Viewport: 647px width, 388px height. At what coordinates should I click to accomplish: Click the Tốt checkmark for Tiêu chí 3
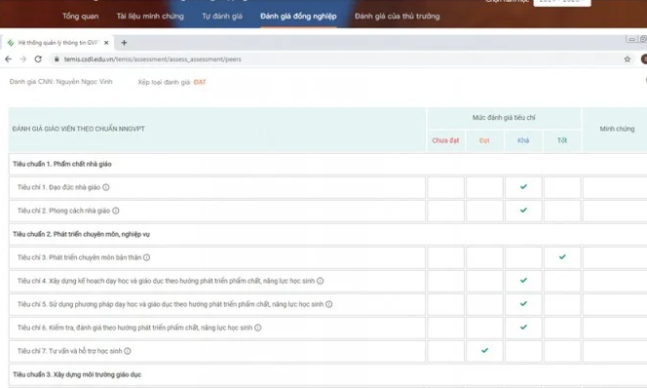tap(562, 256)
